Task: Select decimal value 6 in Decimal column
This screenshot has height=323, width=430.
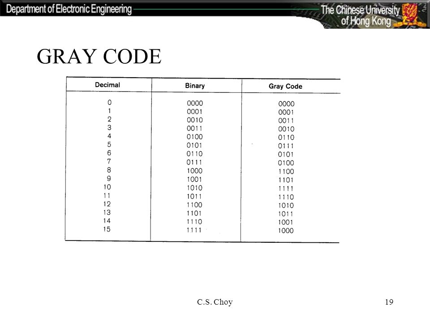Action: [109, 153]
